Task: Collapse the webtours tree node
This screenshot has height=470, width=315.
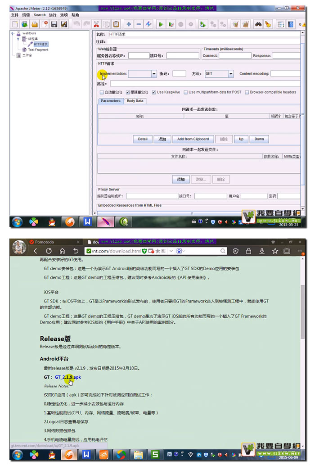Action: 13,33
